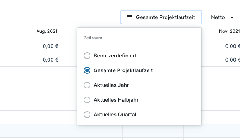This screenshot has height=140, width=246.
Task: Pick the Aktuelles Halbjahr radio circle
Action: 87,100
